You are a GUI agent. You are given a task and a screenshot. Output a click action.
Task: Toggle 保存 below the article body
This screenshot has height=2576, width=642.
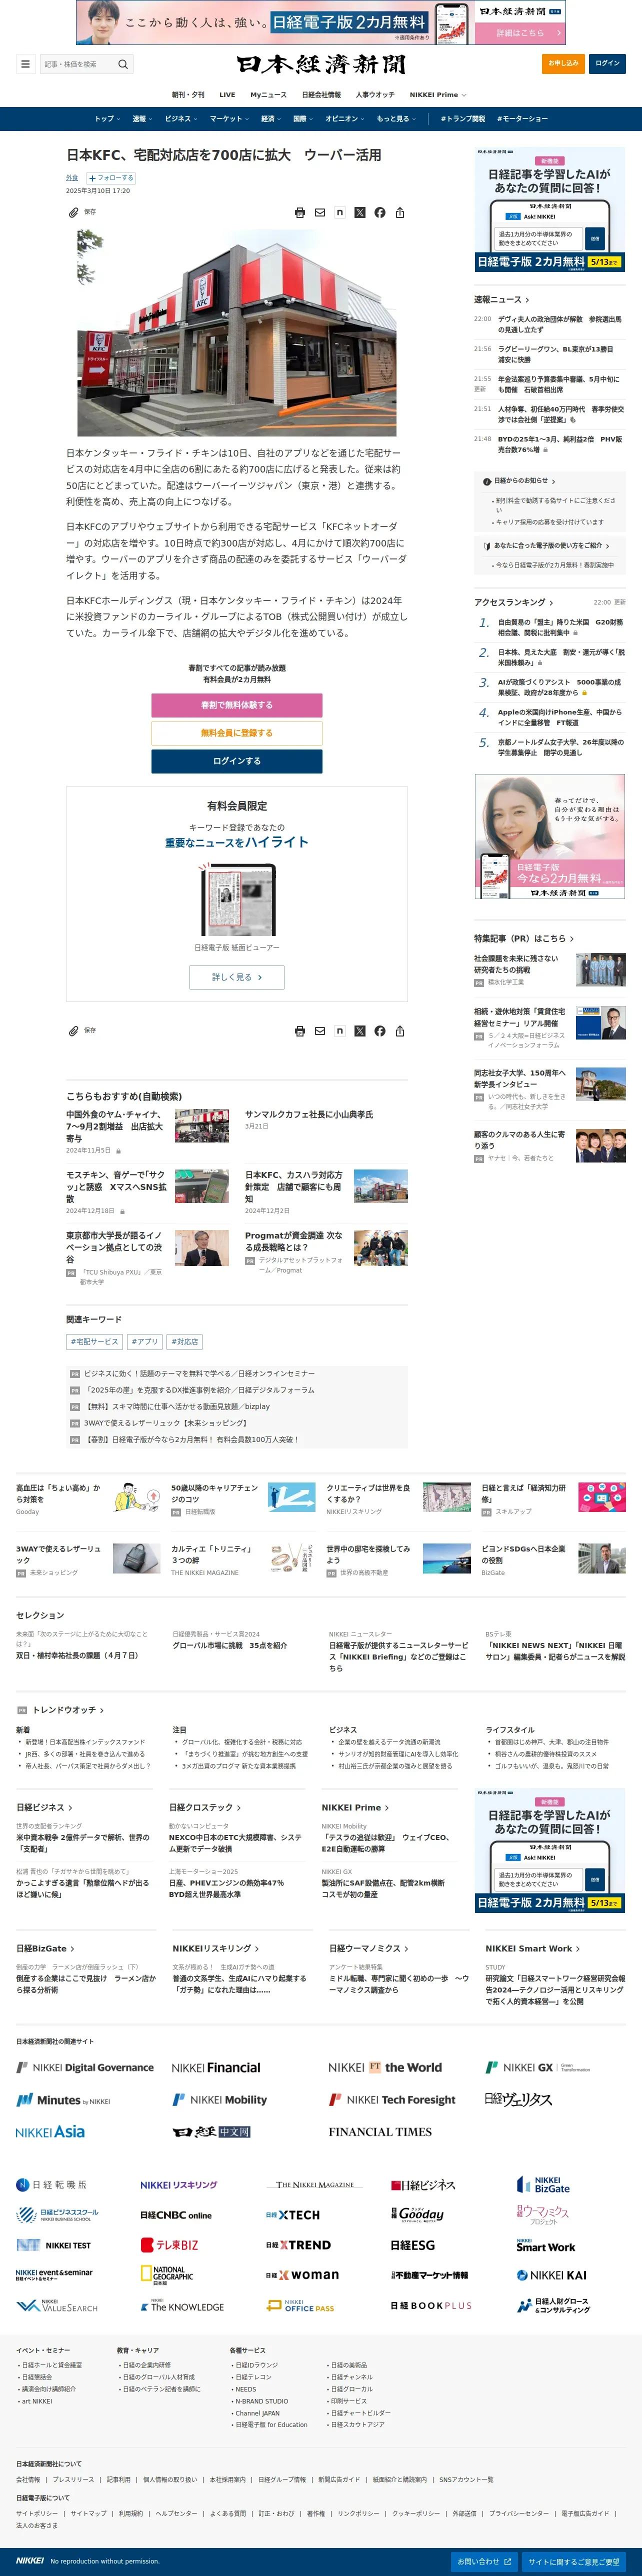[82, 1030]
